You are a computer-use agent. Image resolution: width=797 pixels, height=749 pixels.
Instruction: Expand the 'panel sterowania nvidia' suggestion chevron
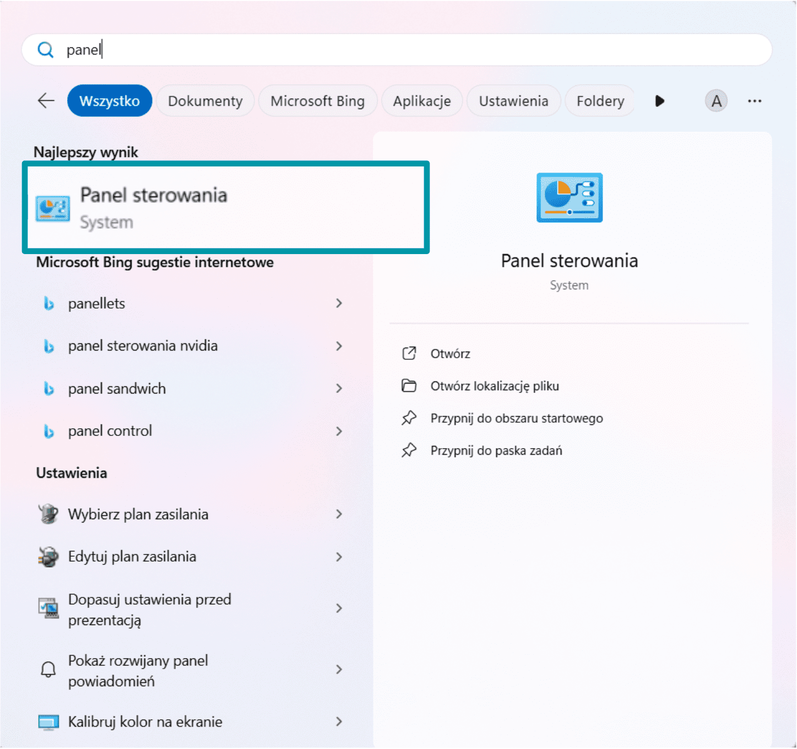[x=339, y=346]
